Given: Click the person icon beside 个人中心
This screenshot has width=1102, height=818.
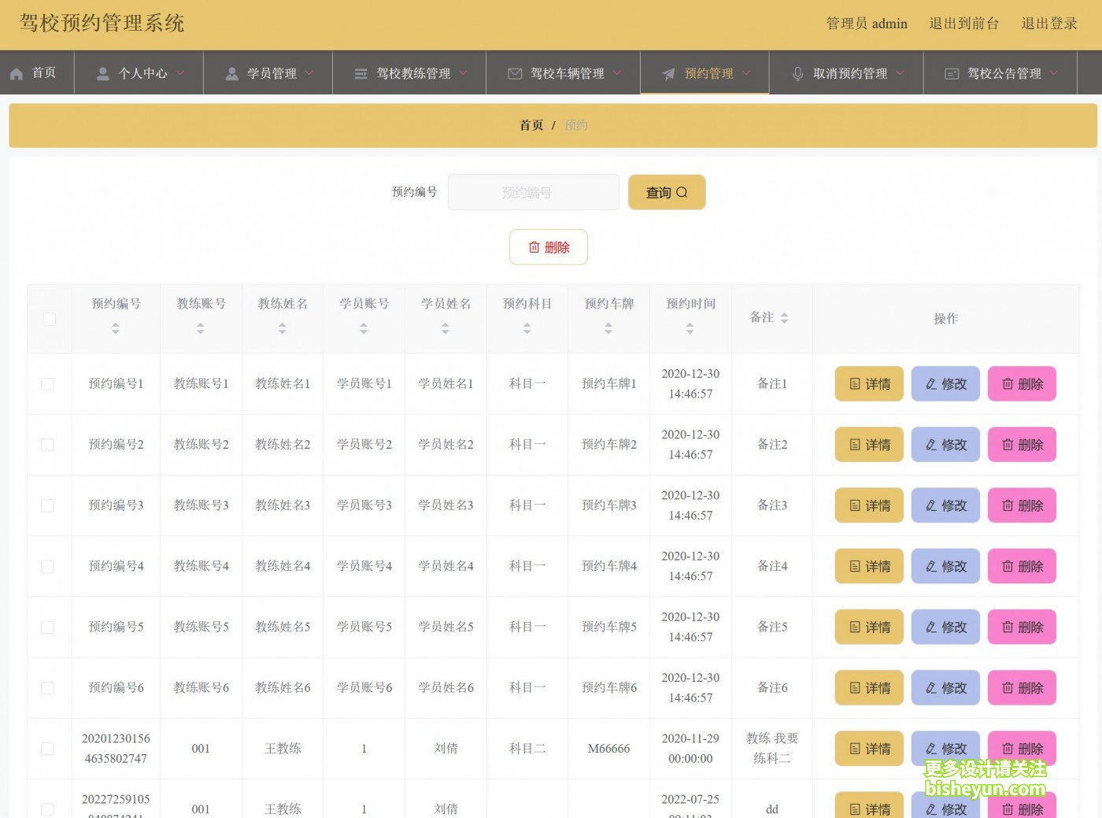Looking at the screenshot, I should point(102,73).
